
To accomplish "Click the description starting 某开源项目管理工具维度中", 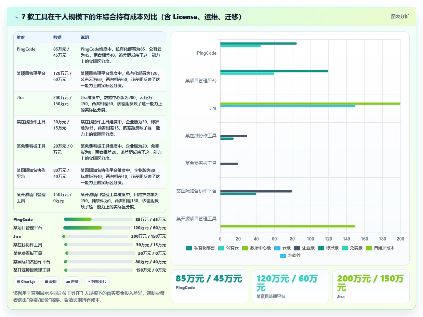I will coord(120,201).
